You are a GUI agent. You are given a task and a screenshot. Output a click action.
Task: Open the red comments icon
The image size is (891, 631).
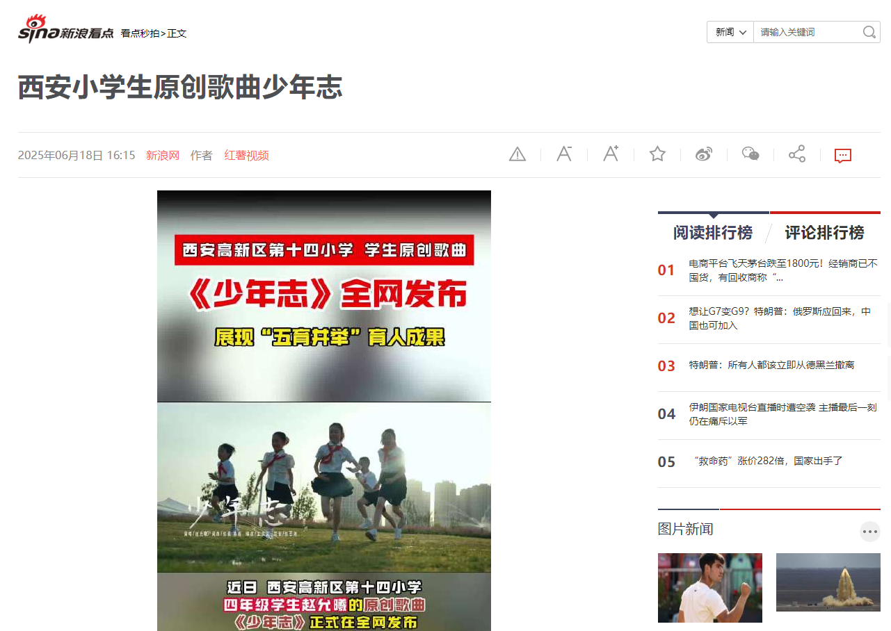pyautogui.click(x=842, y=156)
